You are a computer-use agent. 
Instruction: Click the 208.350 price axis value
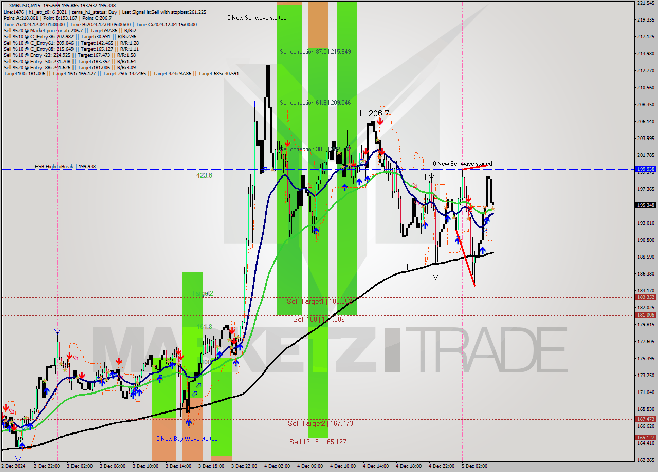coord(645,104)
